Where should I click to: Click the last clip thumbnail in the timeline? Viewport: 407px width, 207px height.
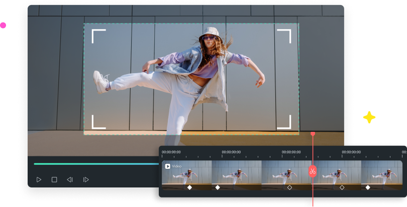382,175
